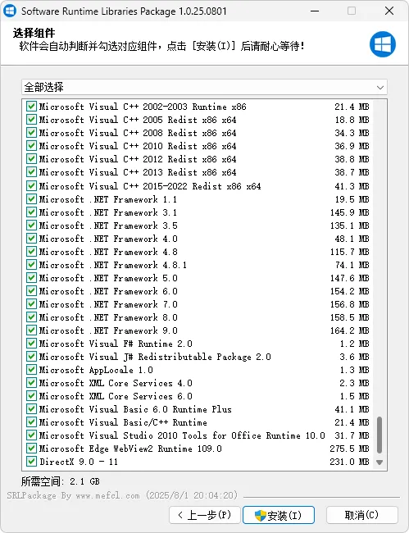Uncheck the .NET Framework 3.5 checkbox
Viewport: 409px width, 533px height.
click(31, 225)
